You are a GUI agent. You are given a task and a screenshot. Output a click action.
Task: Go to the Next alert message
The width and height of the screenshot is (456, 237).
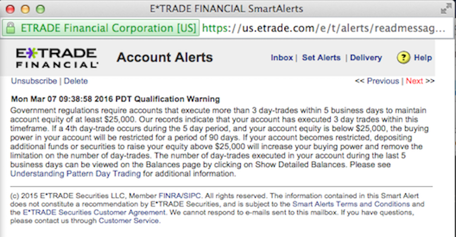[414, 81]
